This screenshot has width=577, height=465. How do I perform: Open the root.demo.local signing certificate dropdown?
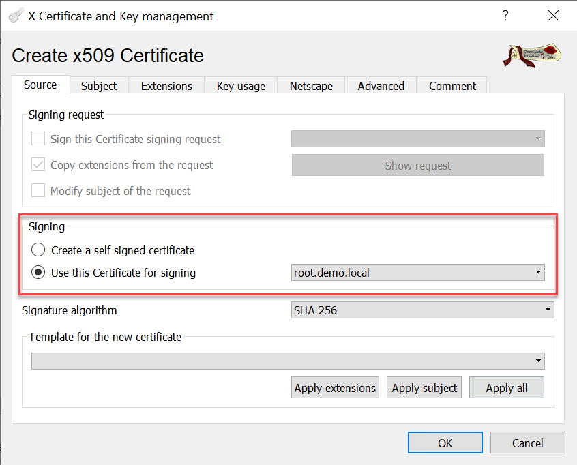417,273
